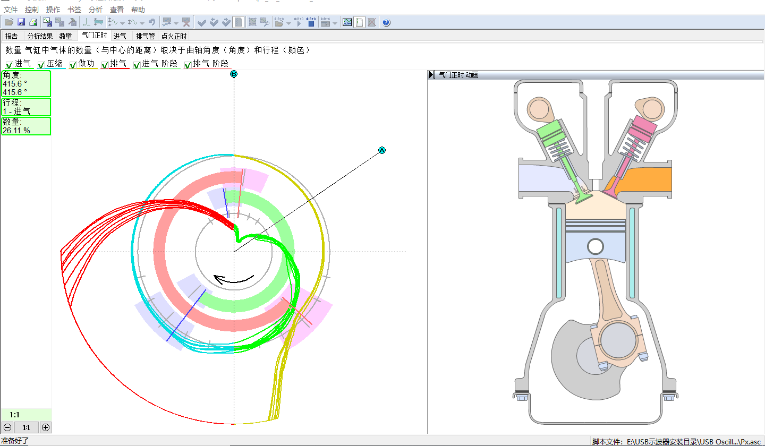
Task: Click the save floppy disk icon
Action: coord(21,22)
